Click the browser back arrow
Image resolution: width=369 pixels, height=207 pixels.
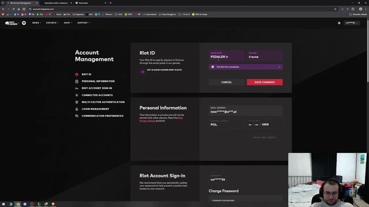(3, 9)
